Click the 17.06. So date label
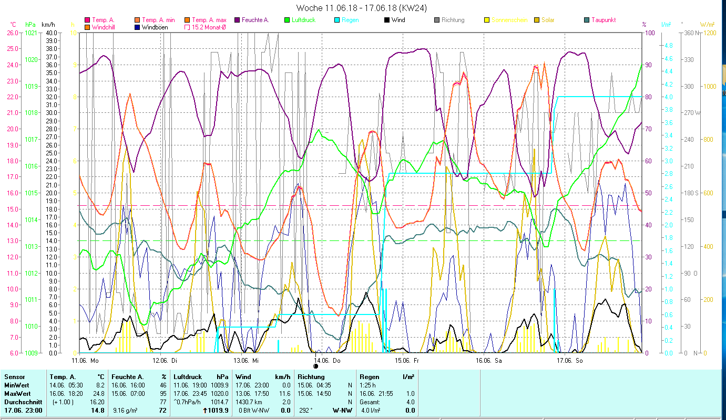726x420 pixels. tap(569, 361)
